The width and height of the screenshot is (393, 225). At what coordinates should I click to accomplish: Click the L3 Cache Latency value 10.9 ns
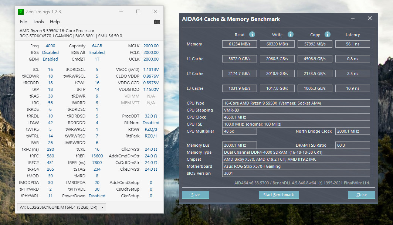pos(353,88)
